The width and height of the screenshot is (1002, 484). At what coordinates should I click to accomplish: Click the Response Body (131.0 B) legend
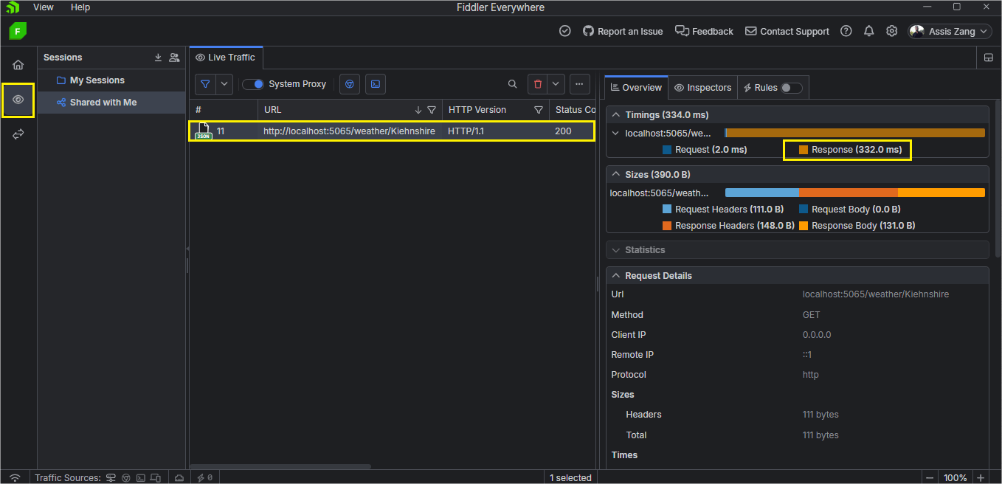[x=857, y=226]
